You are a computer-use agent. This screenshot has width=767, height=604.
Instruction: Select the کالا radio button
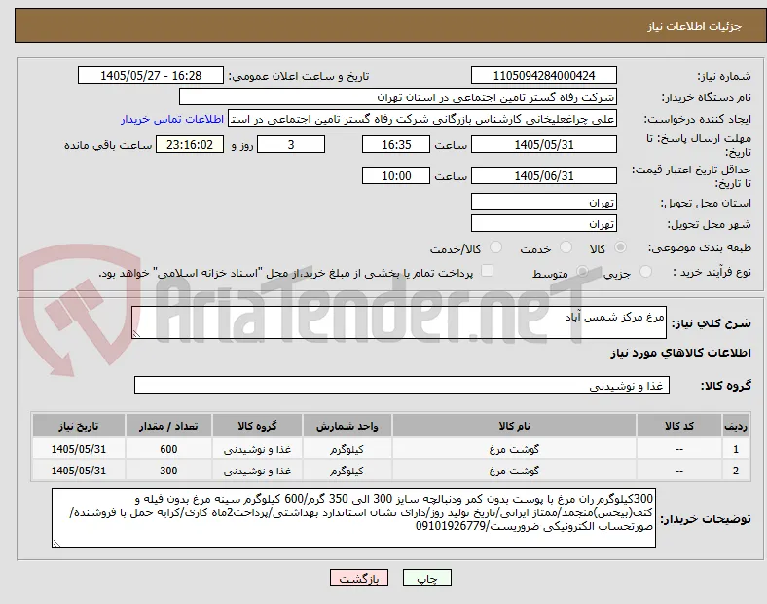click(x=620, y=247)
